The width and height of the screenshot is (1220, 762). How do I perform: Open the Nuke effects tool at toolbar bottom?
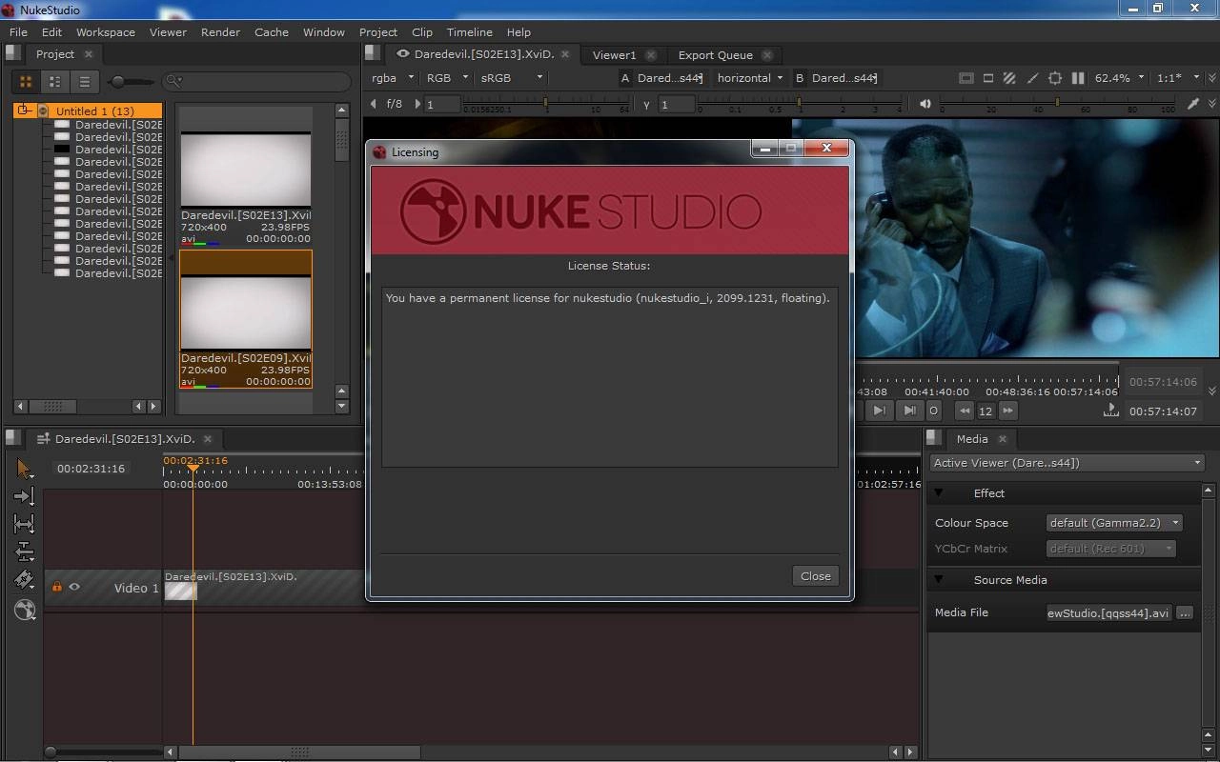pyautogui.click(x=25, y=610)
